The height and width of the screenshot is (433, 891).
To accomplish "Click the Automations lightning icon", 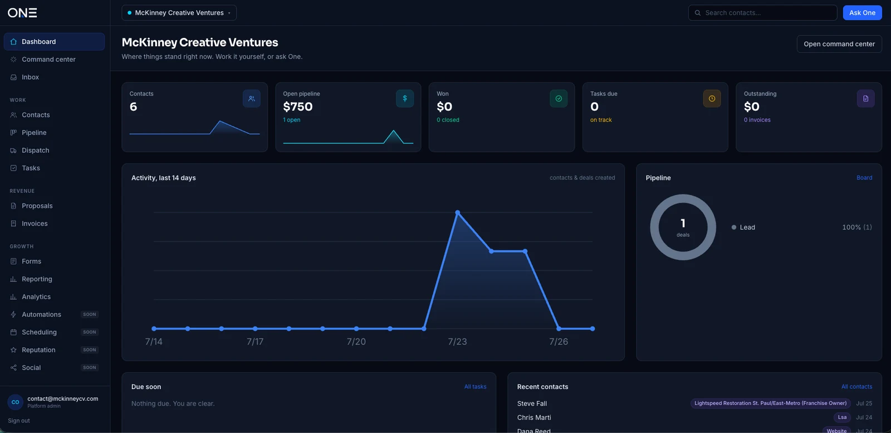I will tap(13, 315).
